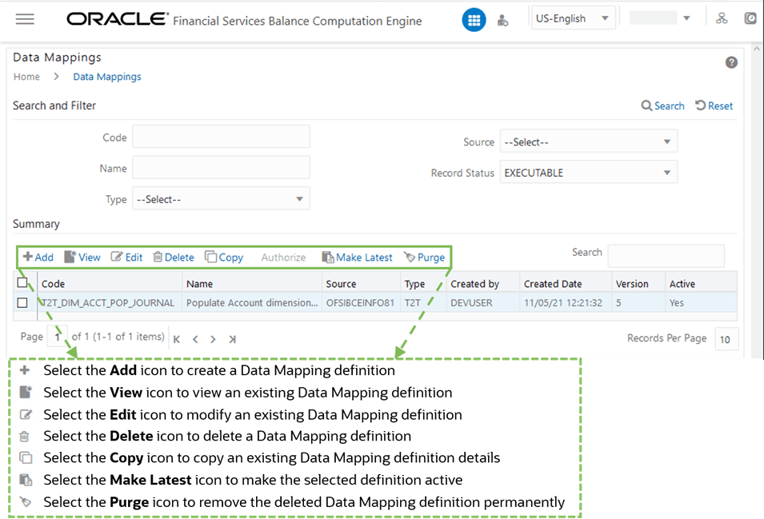Click Copy in the Summary toolbar
764x519 pixels.
point(224,257)
